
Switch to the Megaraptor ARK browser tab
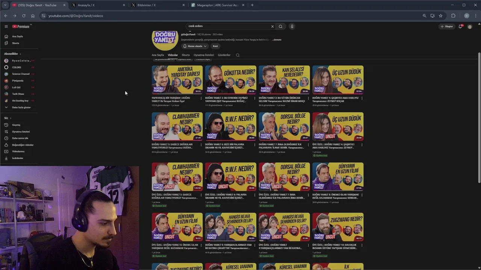coord(218,5)
